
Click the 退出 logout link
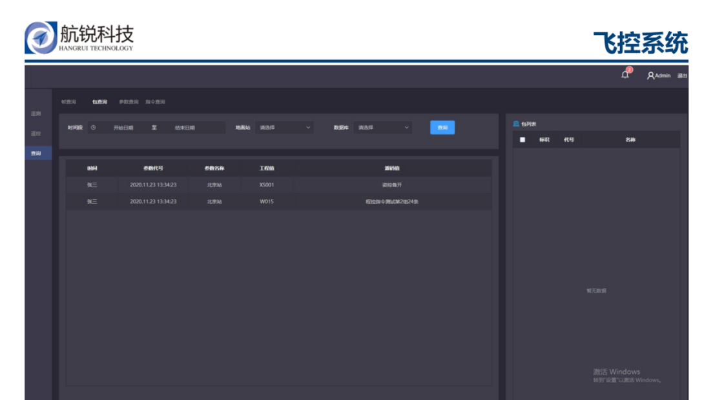point(682,75)
